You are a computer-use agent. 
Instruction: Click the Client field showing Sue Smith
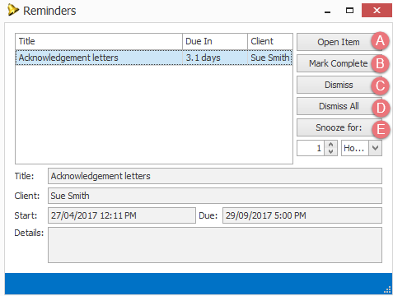(215, 196)
